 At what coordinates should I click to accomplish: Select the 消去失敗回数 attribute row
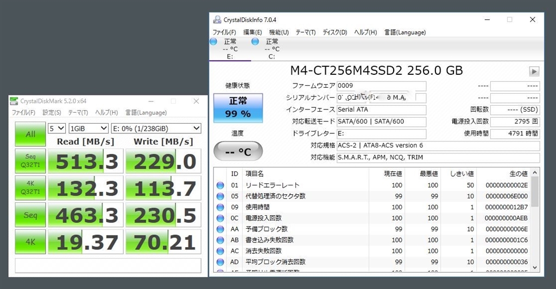(372, 251)
